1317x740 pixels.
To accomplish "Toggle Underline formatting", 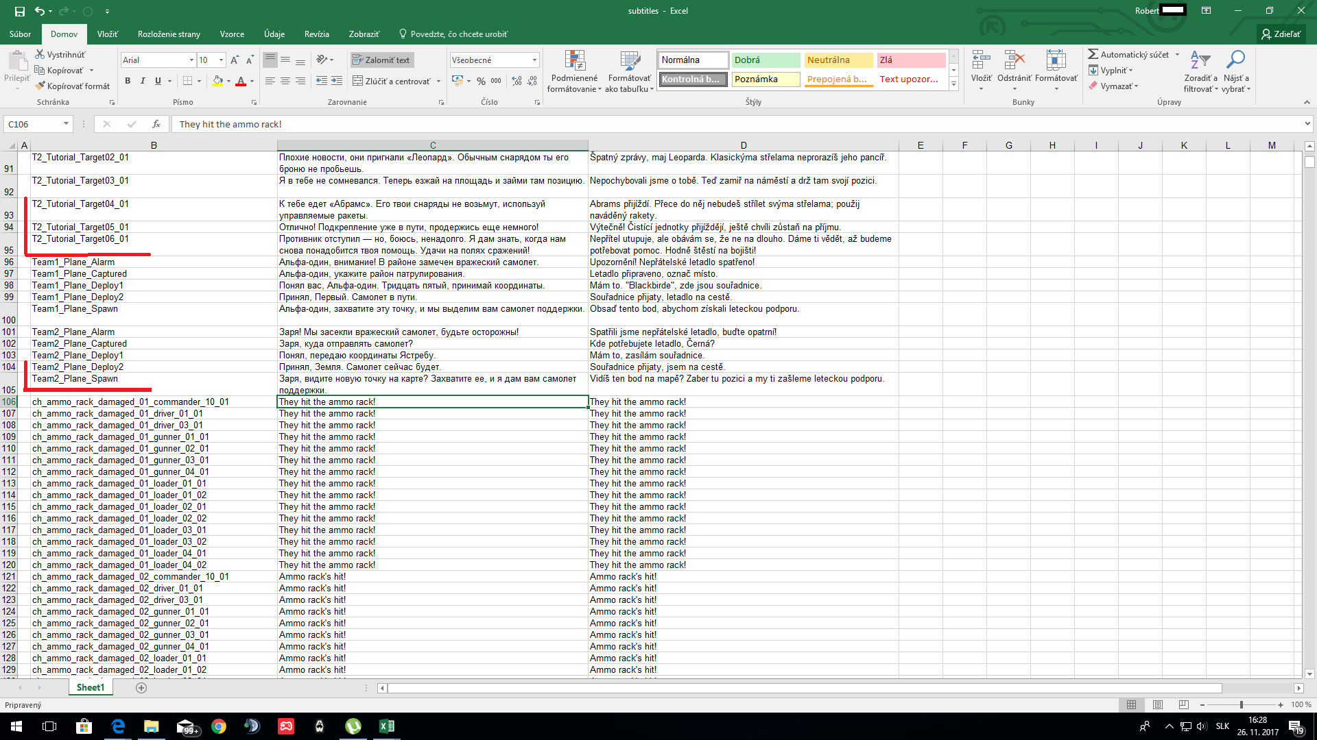I will pyautogui.click(x=158, y=81).
